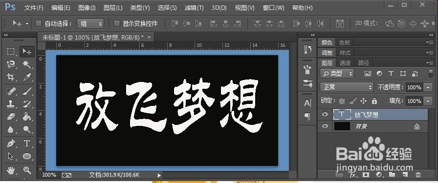Click the zoom level 100% field

pos(49,175)
